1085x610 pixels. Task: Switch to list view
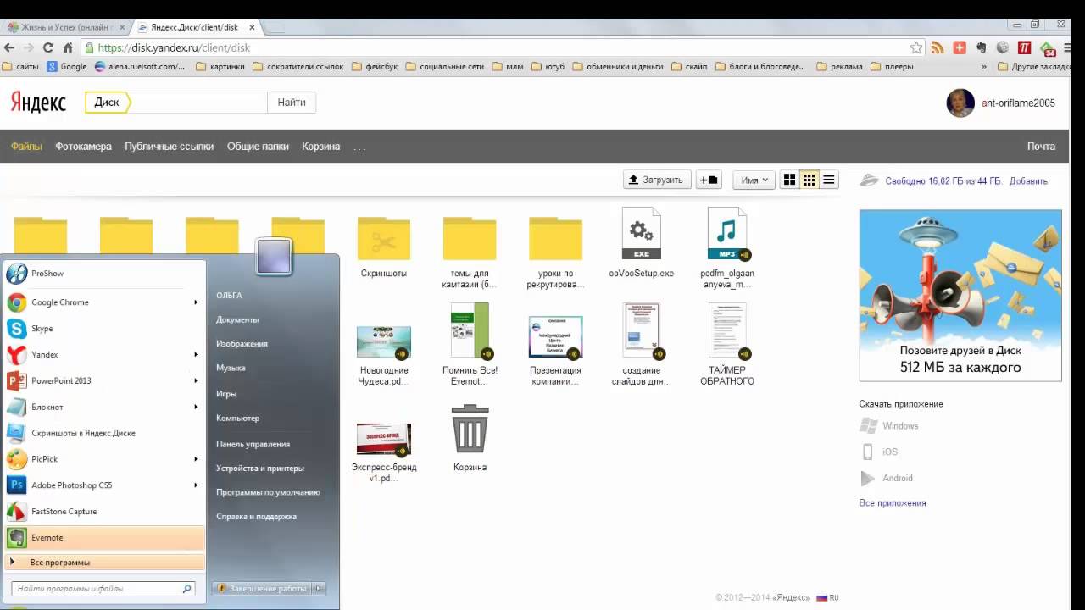coord(829,180)
